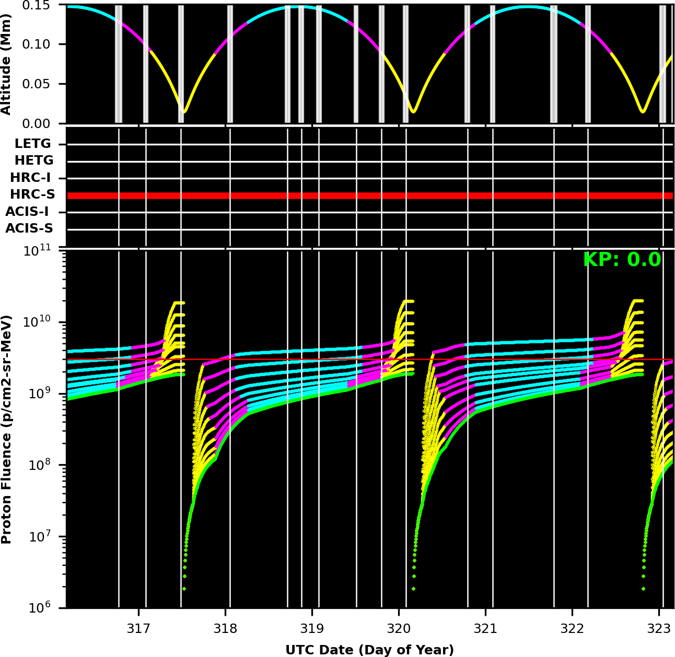Click the UTC Date (Day of Year) axis title

pos(369,650)
